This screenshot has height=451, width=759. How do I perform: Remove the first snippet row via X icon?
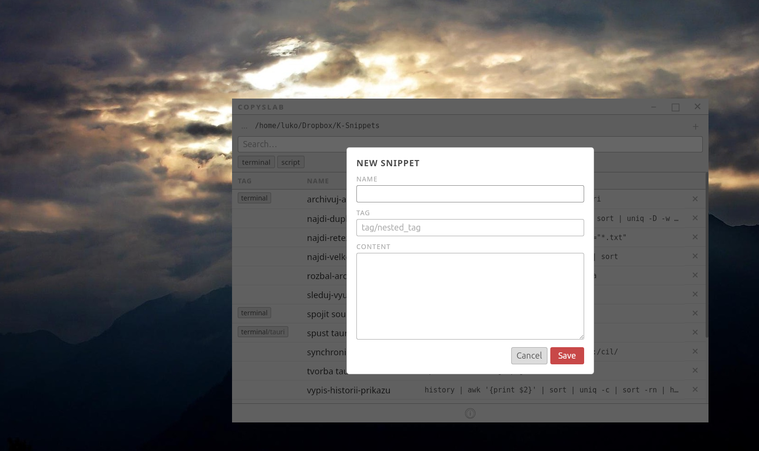[x=695, y=199]
